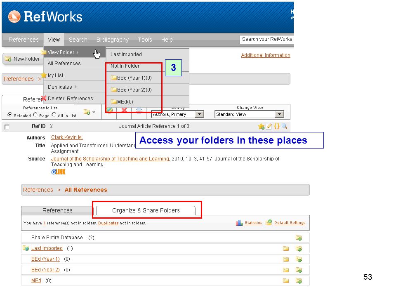Open the Search menu
The image size is (396, 297).
78,40
